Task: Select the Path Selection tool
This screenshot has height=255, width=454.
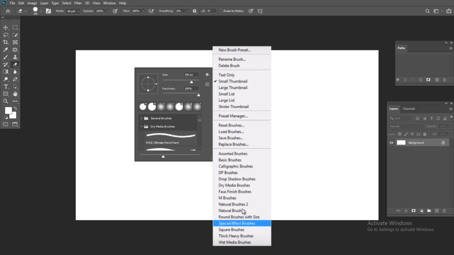Action: click(x=15, y=86)
